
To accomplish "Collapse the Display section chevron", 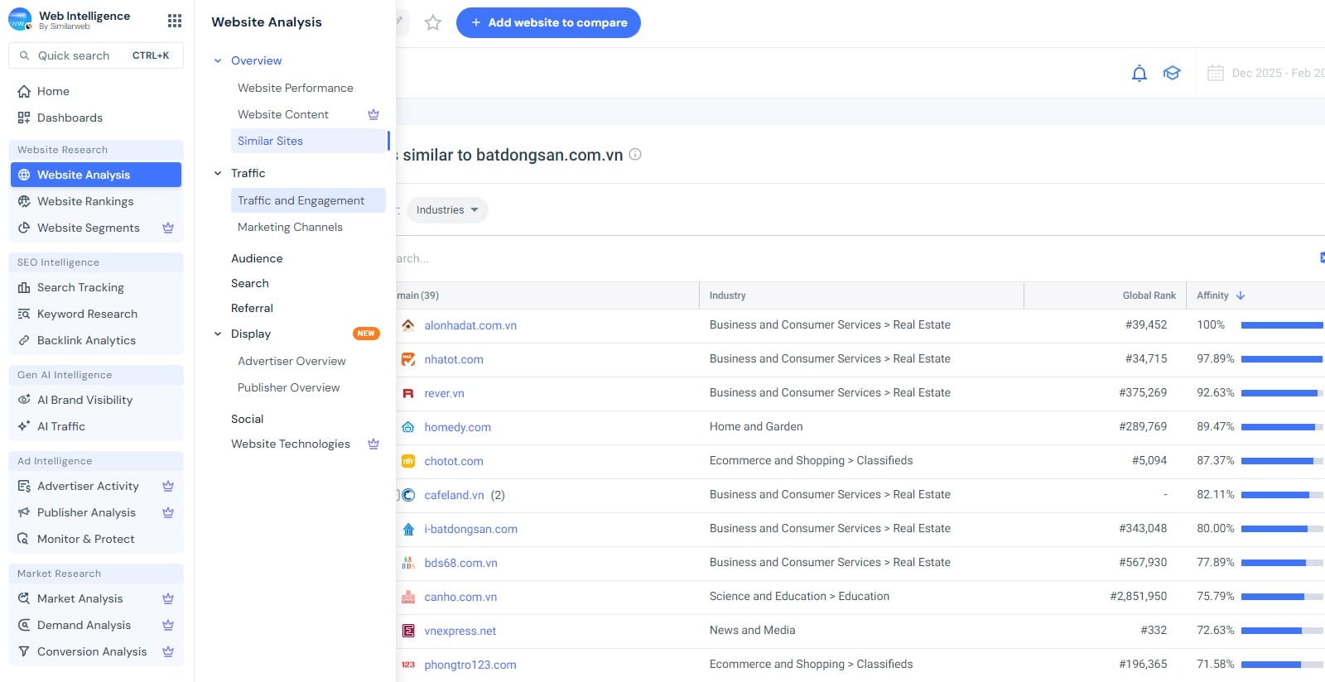I will 218,334.
